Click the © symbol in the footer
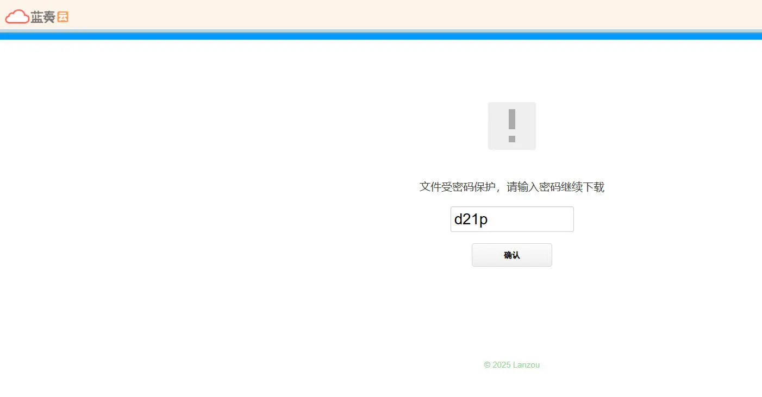The width and height of the screenshot is (762, 397). pyautogui.click(x=487, y=365)
